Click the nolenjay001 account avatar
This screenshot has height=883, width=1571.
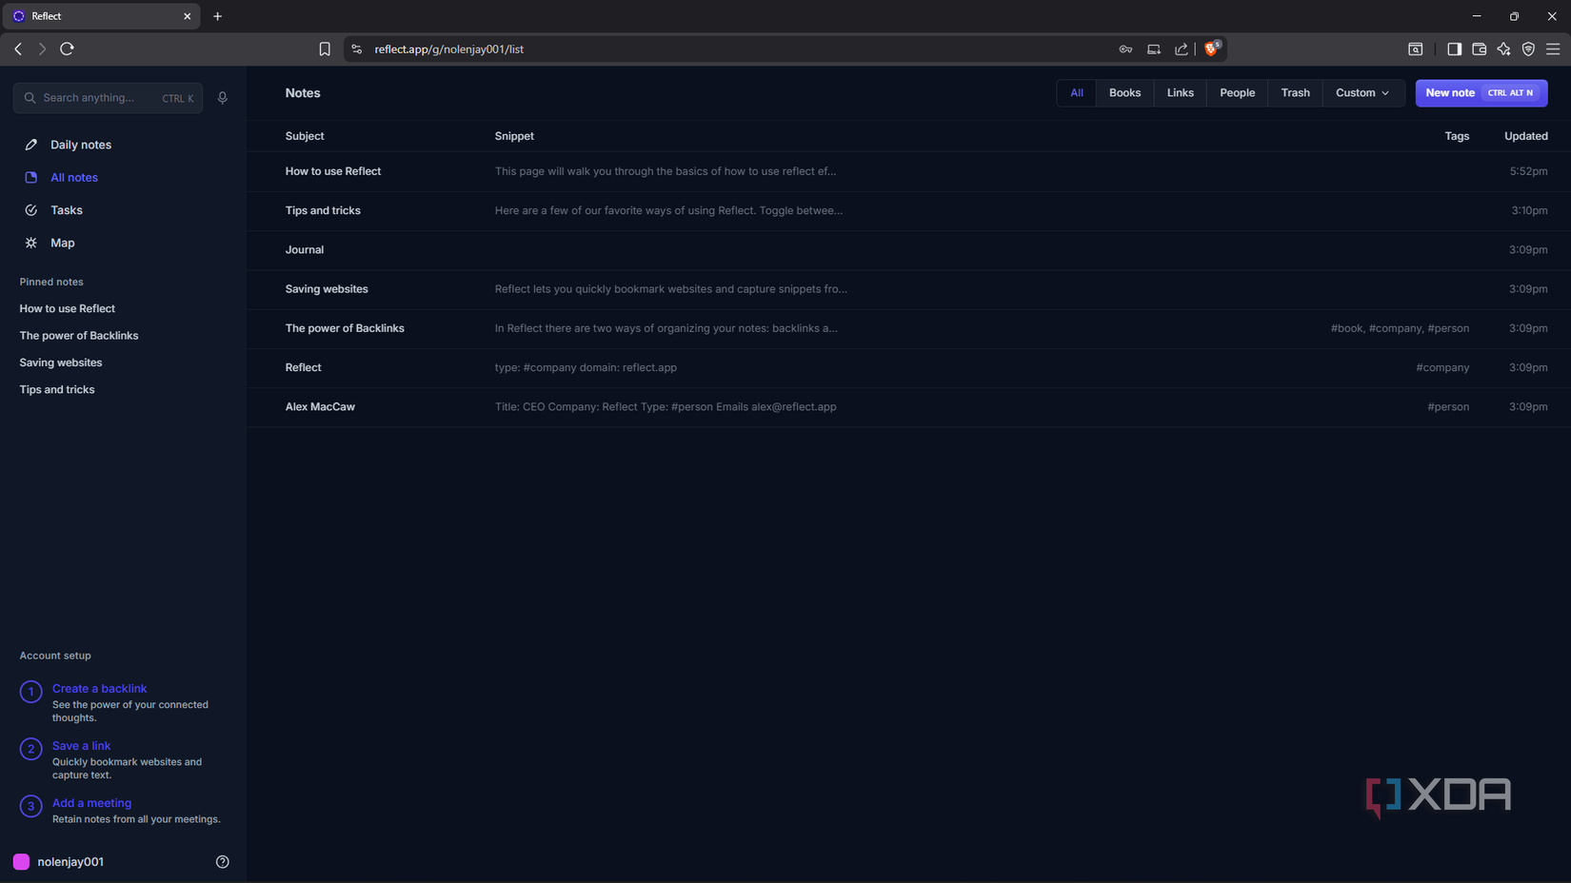(x=21, y=862)
